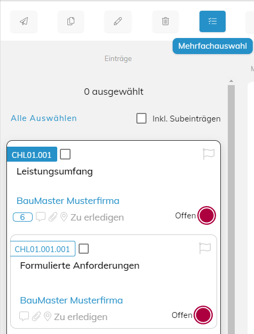Toggle the Mehrfachauswahl multi-select button
The image size is (254, 334).
tap(212, 21)
